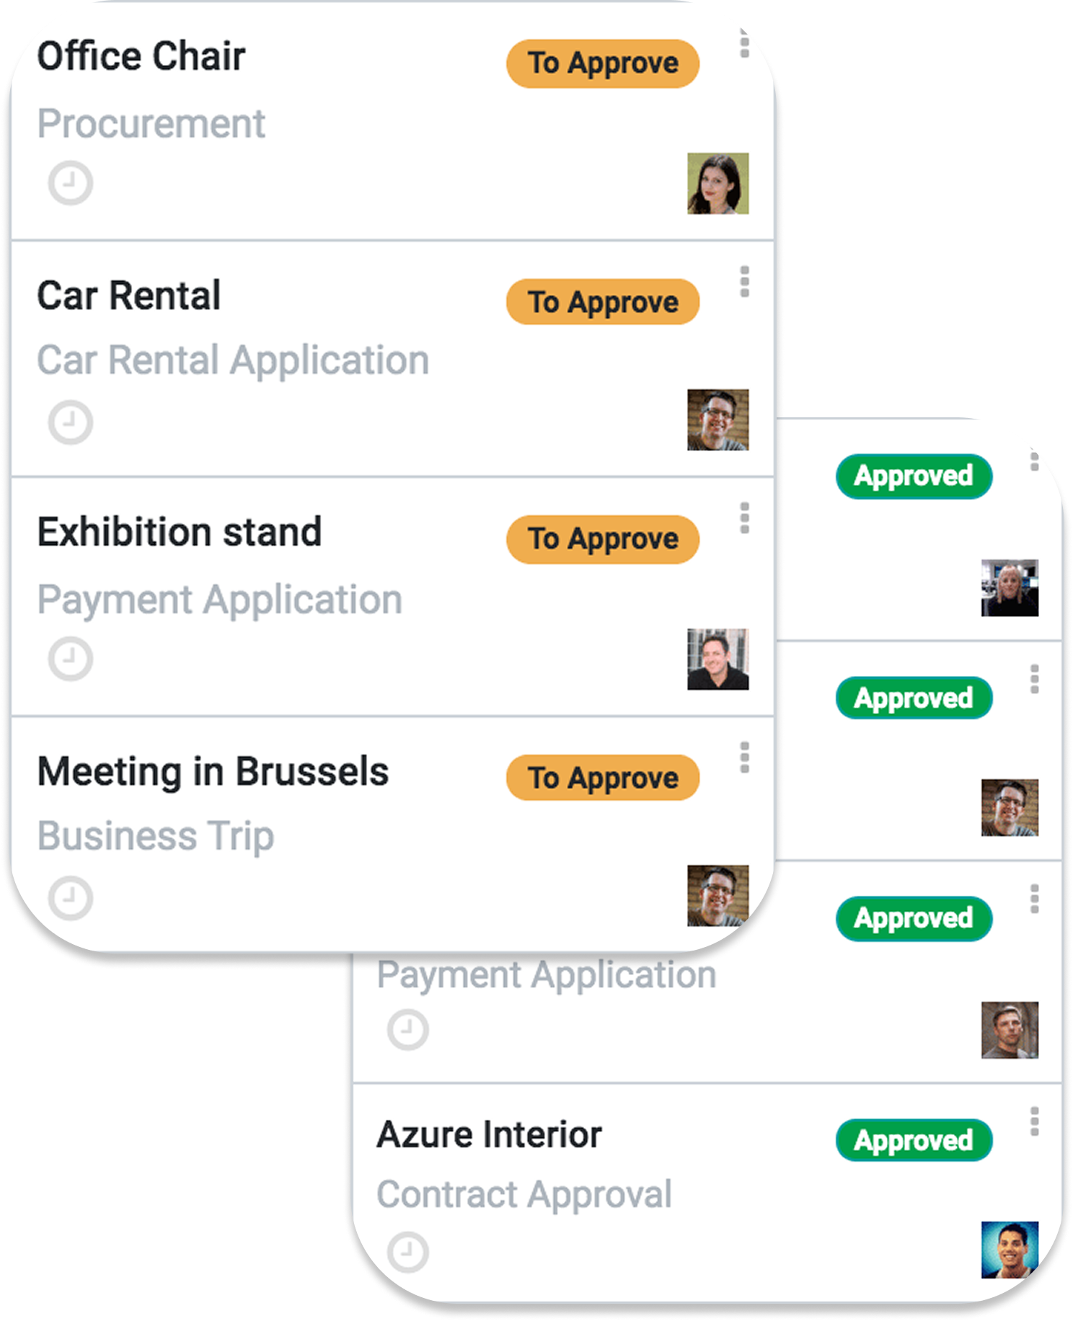
Task: Click the clock icon on Azure Interior card
Action: point(408,1251)
